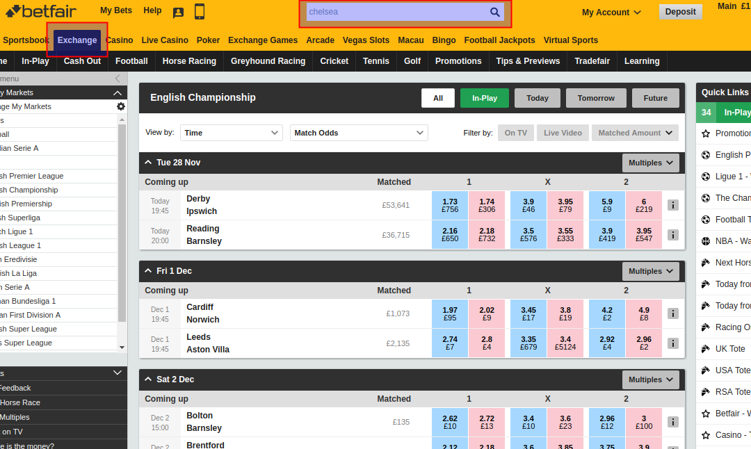Click horse icon beside Racing quick link
The height and width of the screenshot is (449, 751).
[706, 327]
